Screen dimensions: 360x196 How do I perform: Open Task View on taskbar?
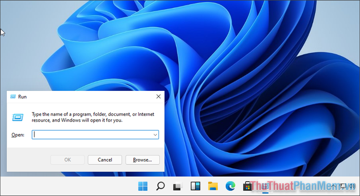coord(178,186)
